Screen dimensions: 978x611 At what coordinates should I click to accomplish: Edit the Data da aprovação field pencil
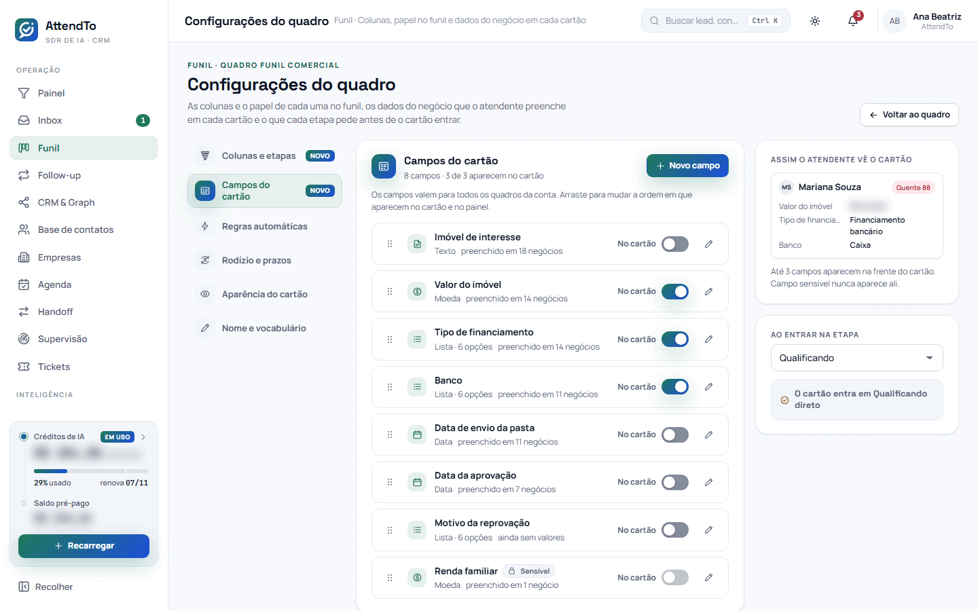pos(708,482)
